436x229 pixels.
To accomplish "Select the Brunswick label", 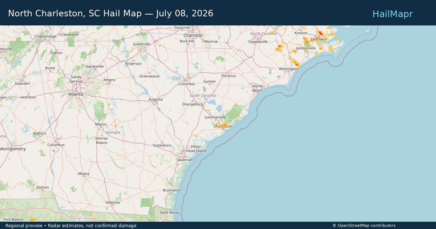I will 171,190.
